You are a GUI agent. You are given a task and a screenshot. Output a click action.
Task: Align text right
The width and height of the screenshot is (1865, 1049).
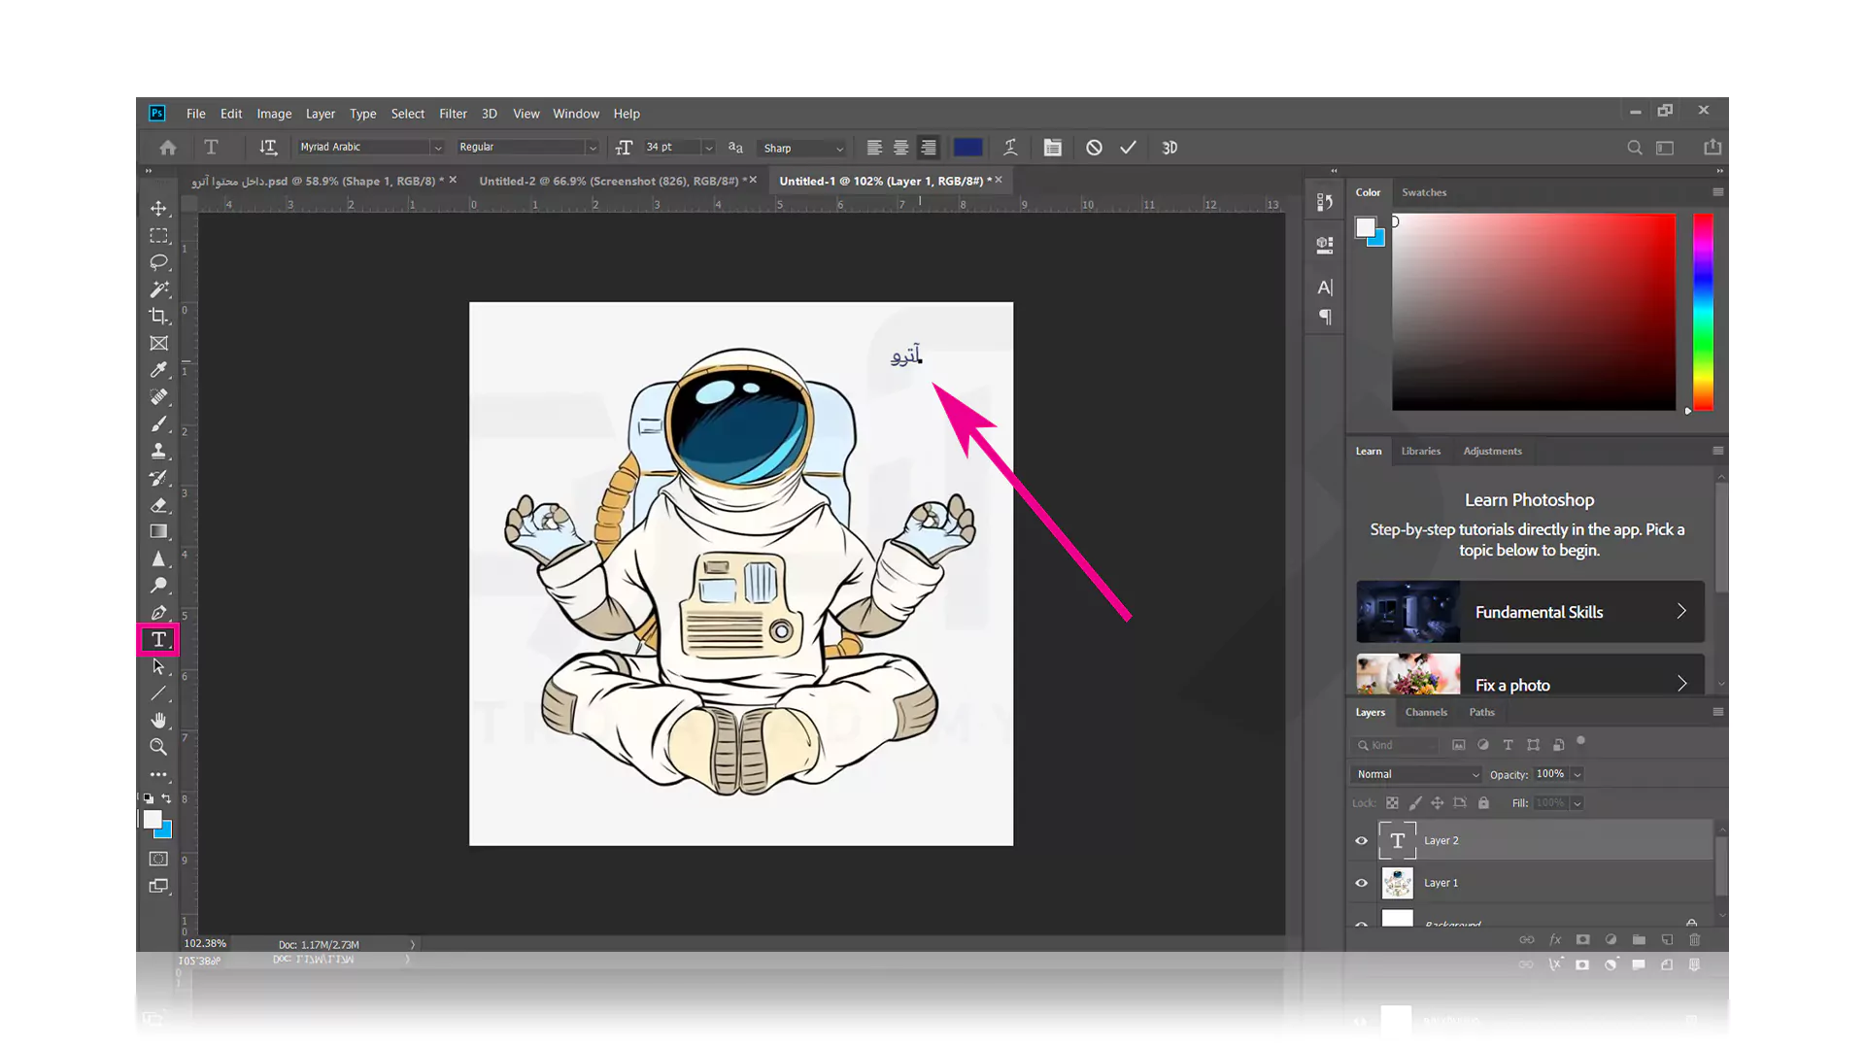coord(929,148)
